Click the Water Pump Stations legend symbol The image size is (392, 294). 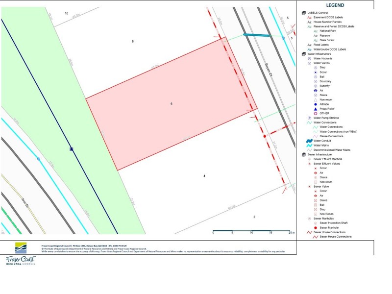[310, 118]
